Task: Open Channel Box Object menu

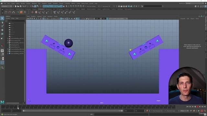Action: tap(192, 19)
